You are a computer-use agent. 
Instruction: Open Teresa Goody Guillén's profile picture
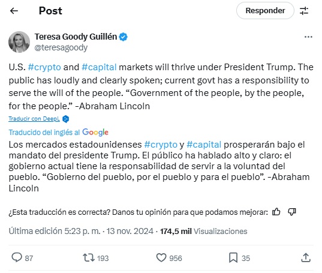click(x=19, y=42)
